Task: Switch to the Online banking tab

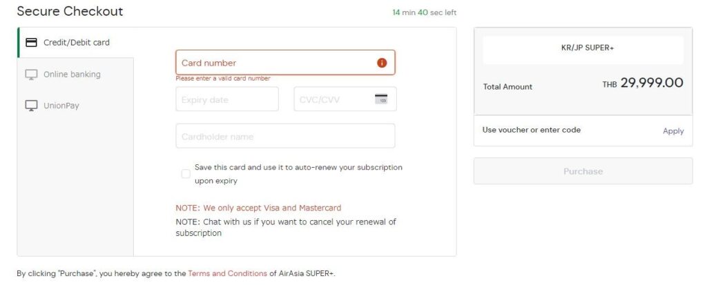Action: coord(75,75)
